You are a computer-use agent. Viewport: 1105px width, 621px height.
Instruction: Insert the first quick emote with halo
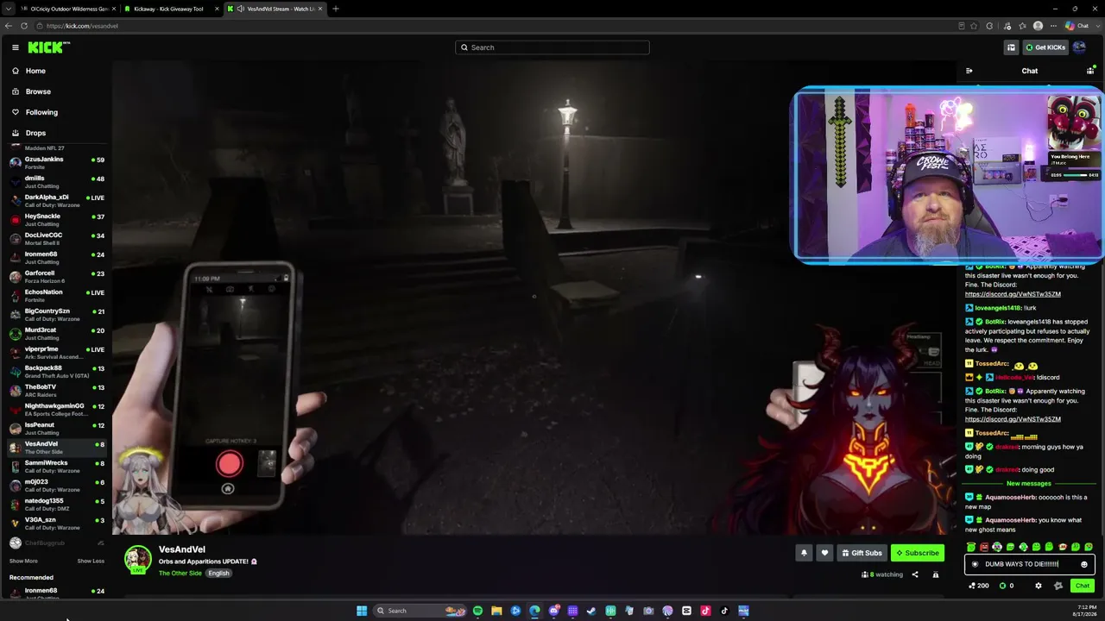(x=971, y=547)
